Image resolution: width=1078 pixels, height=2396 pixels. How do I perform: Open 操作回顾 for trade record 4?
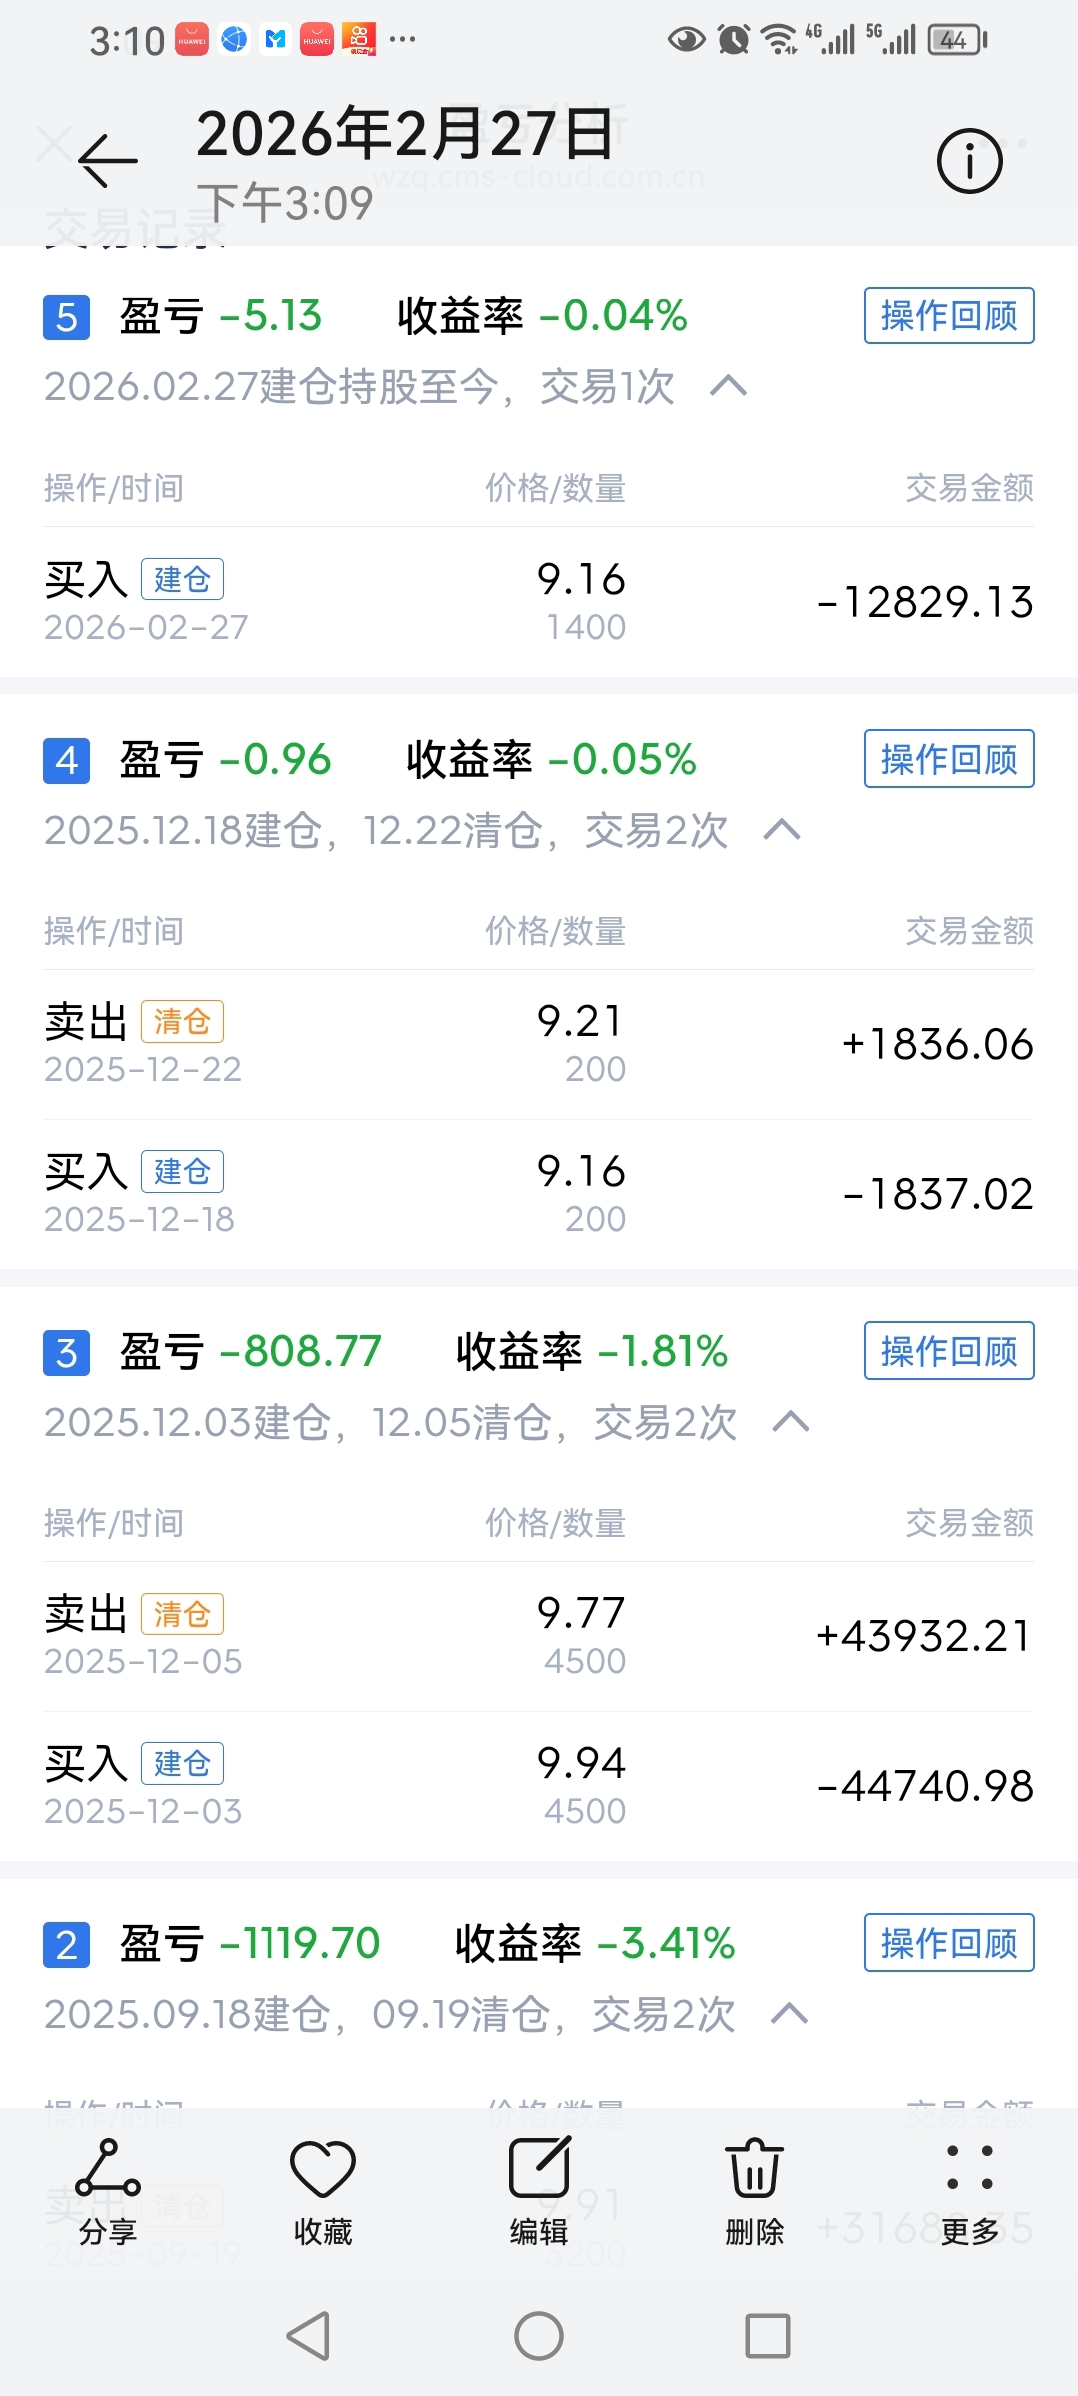pos(948,759)
